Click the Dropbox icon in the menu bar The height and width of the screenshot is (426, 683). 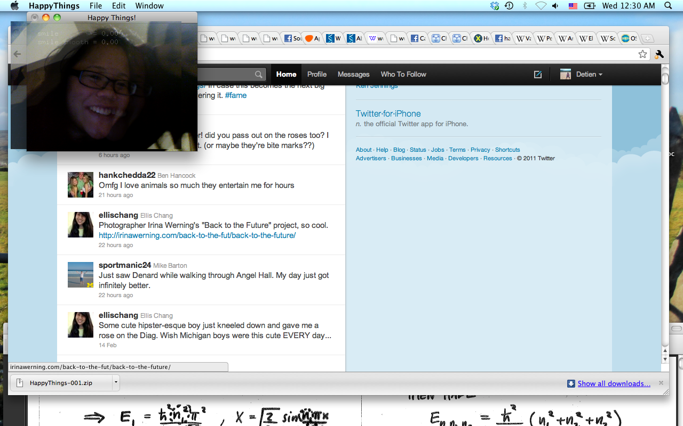[495, 6]
